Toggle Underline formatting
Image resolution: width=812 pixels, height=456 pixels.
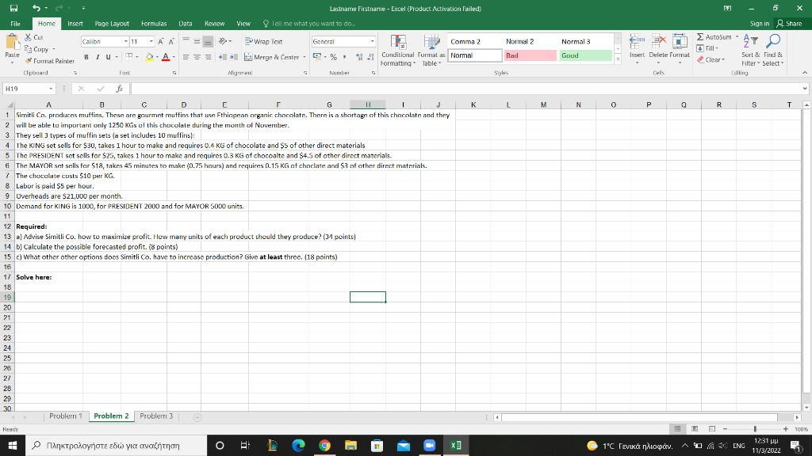[108, 57]
